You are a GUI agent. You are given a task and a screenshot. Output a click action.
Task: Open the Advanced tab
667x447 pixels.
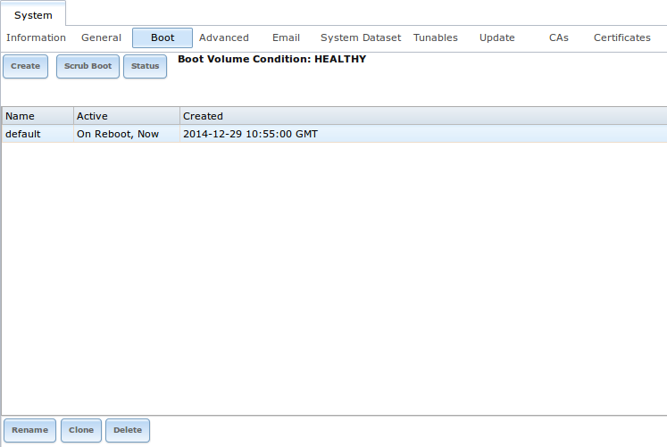pyautogui.click(x=224, y=37)
